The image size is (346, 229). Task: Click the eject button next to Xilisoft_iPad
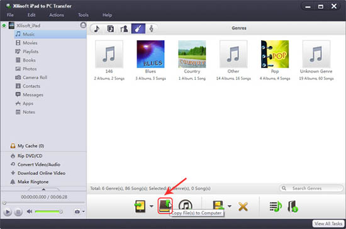tap(83, 25)
